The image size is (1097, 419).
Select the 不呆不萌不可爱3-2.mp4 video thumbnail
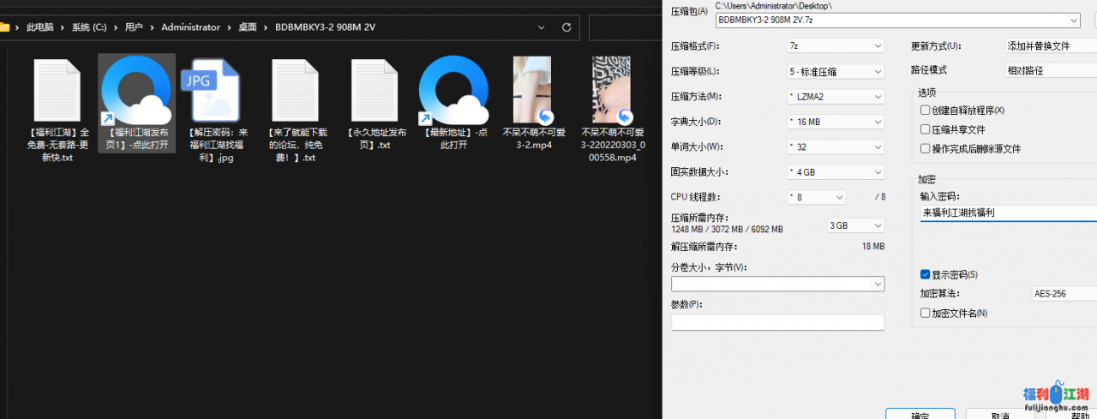click(x=532, y=91)
